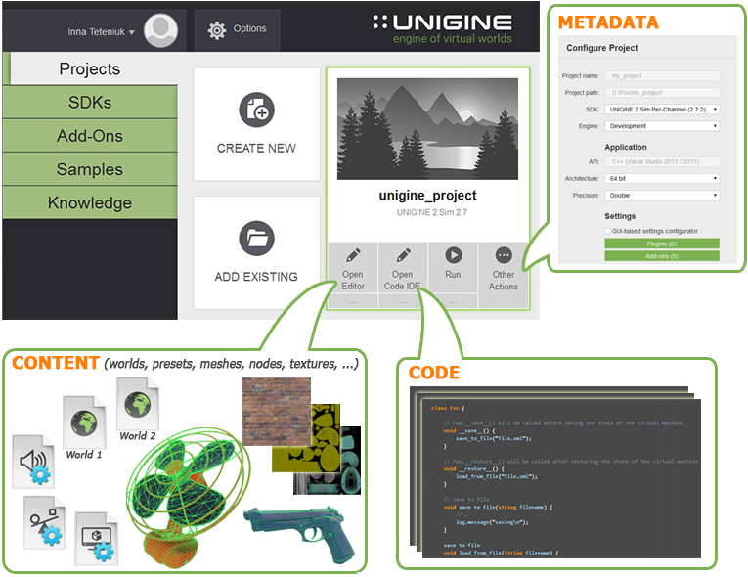Image resolution: width=748 pixels, height=577 pixels.
Task: Open the Engine Development dropdown
Action: [x=662, y=126]
